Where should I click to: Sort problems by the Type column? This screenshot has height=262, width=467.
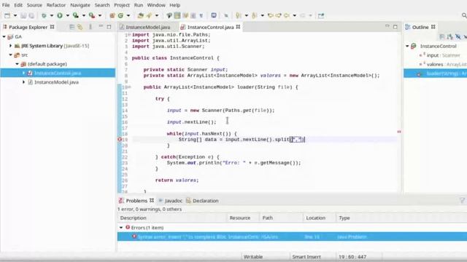pyautogui.click(x=401, y=218)
